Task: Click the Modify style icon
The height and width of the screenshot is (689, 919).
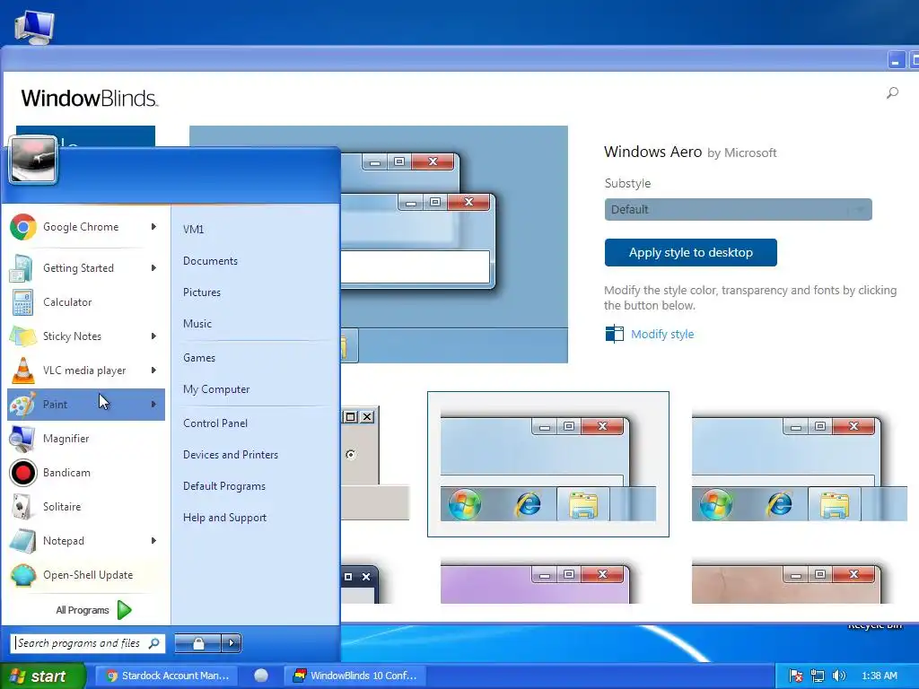Action: 614,334
